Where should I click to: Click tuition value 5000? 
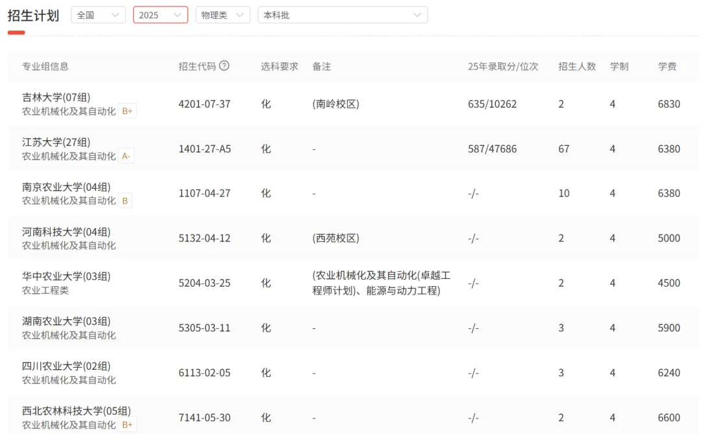[669, 238]
